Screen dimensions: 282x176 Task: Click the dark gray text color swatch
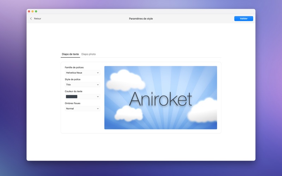pyautogui.click(x=72, y=96)
